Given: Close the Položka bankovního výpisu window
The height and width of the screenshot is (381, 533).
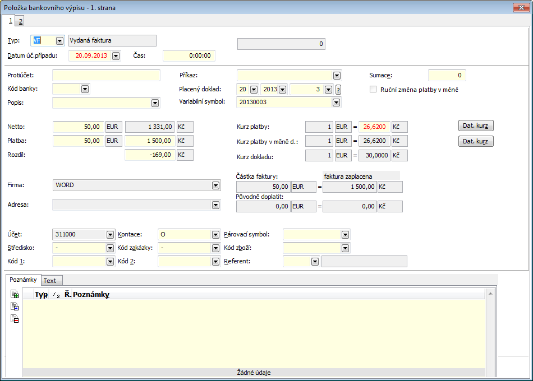Looking at the screenshot, I should click(521, 7).
